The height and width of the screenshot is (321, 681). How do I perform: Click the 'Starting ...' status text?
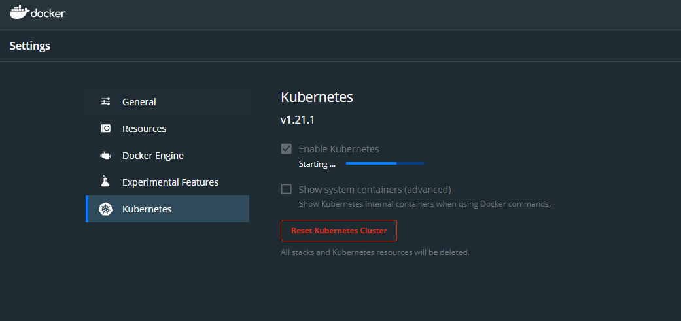tap(317, 164)
